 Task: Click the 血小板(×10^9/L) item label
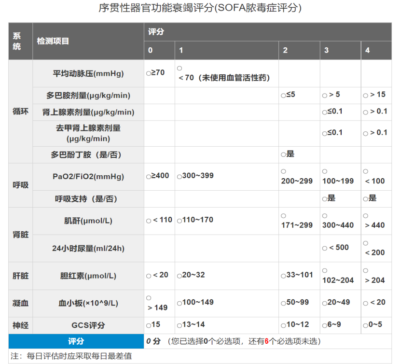coord(88,303)
